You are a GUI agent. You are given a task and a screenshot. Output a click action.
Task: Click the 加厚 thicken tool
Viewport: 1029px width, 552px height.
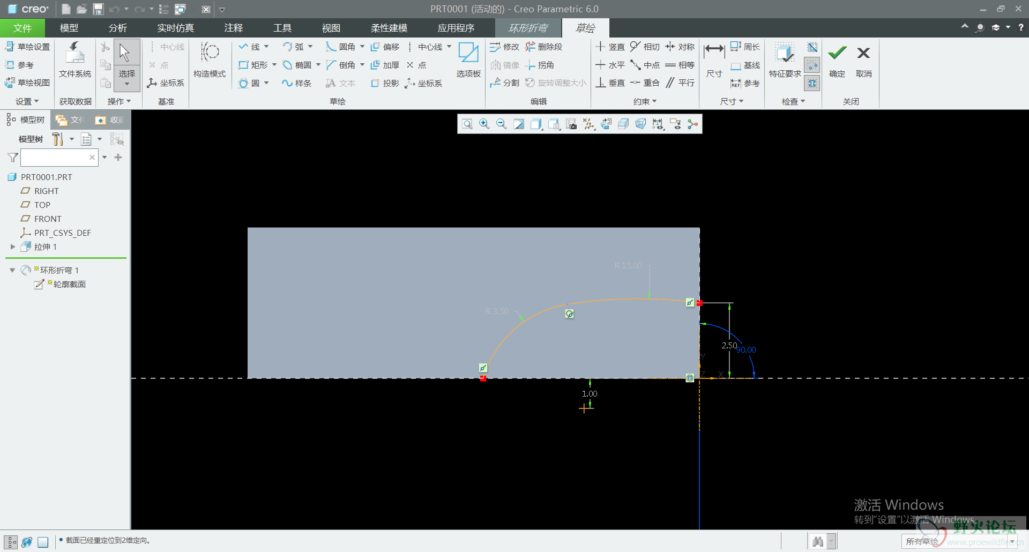click(x=385, y=65)
